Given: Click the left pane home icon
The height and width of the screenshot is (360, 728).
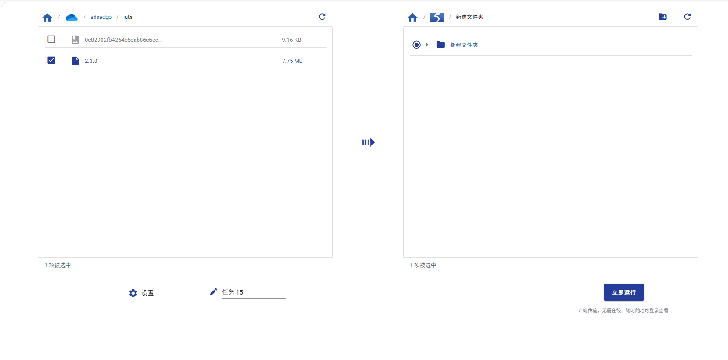Looking at the screenshot, I should coord(47,17).
